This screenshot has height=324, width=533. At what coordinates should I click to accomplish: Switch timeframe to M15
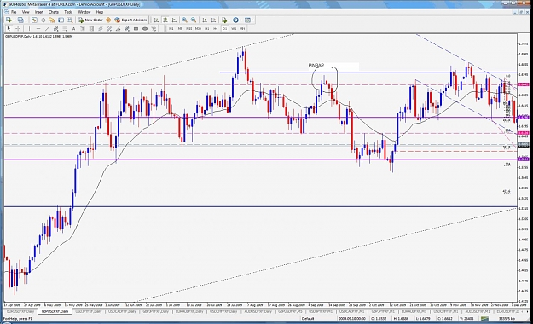[189, 28]
